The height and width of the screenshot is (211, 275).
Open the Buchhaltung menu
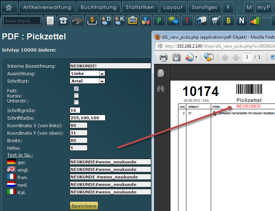(99, 8)
